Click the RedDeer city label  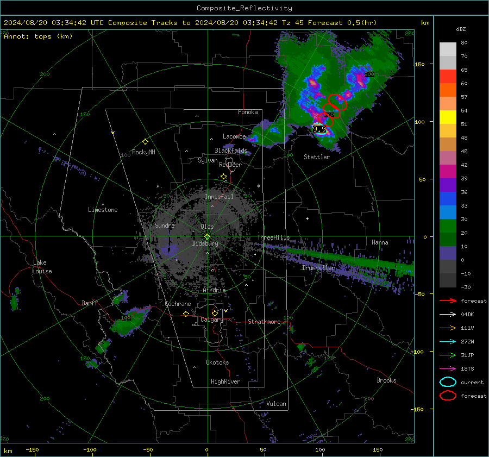coord(230,165)
